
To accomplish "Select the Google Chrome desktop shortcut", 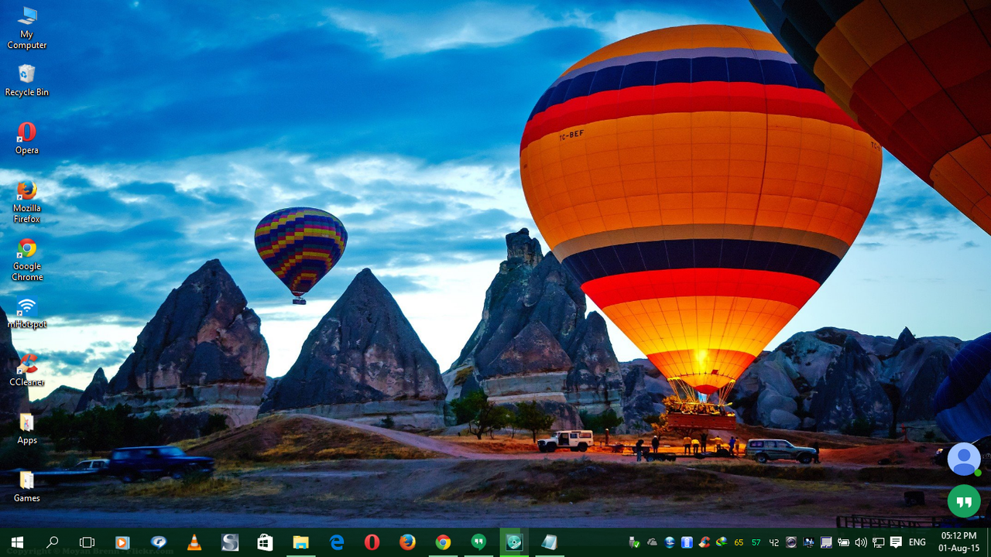I will (27, 260).
